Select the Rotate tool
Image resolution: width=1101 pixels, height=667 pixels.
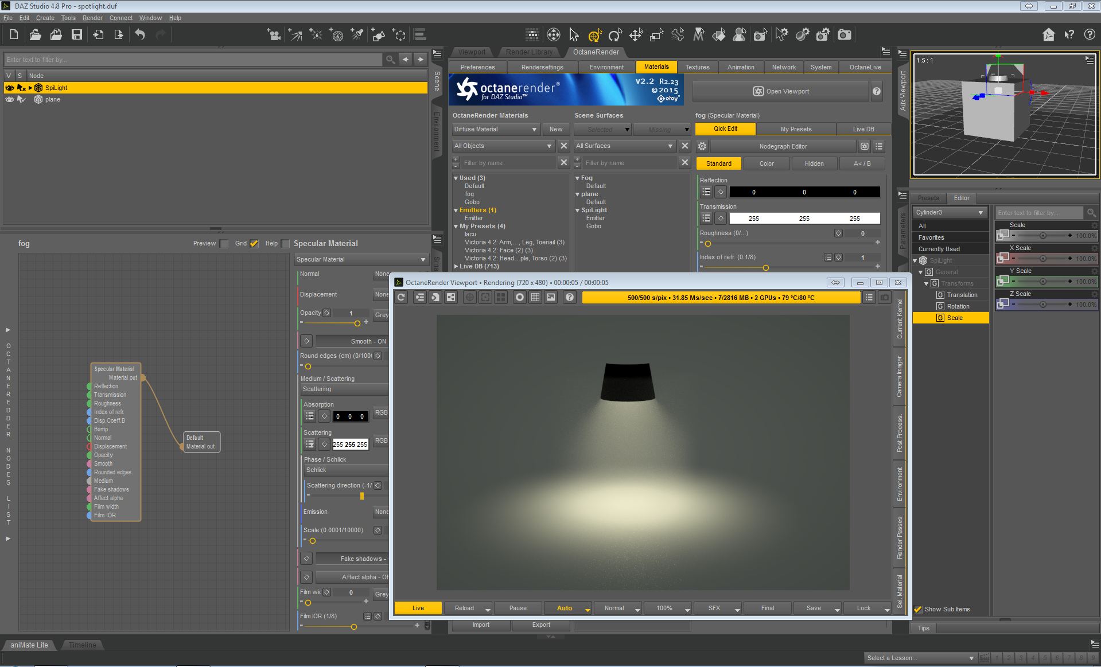[615, 35]
